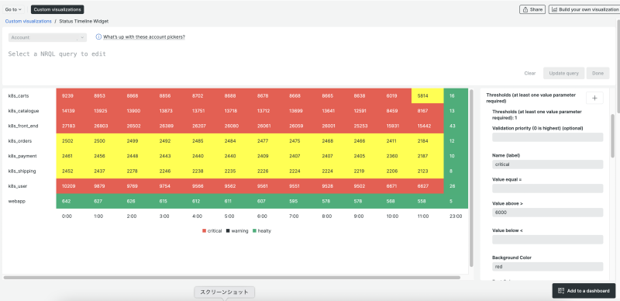The image size is (620, 301).
Task: Click the green 43 cell in k8s_front_end
Action: 456,126
